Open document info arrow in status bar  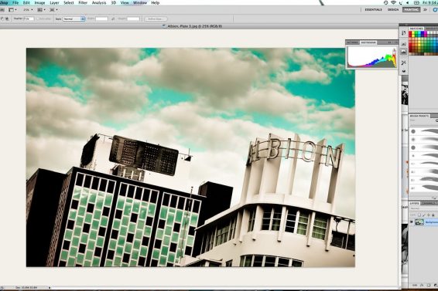click(50, 287)
